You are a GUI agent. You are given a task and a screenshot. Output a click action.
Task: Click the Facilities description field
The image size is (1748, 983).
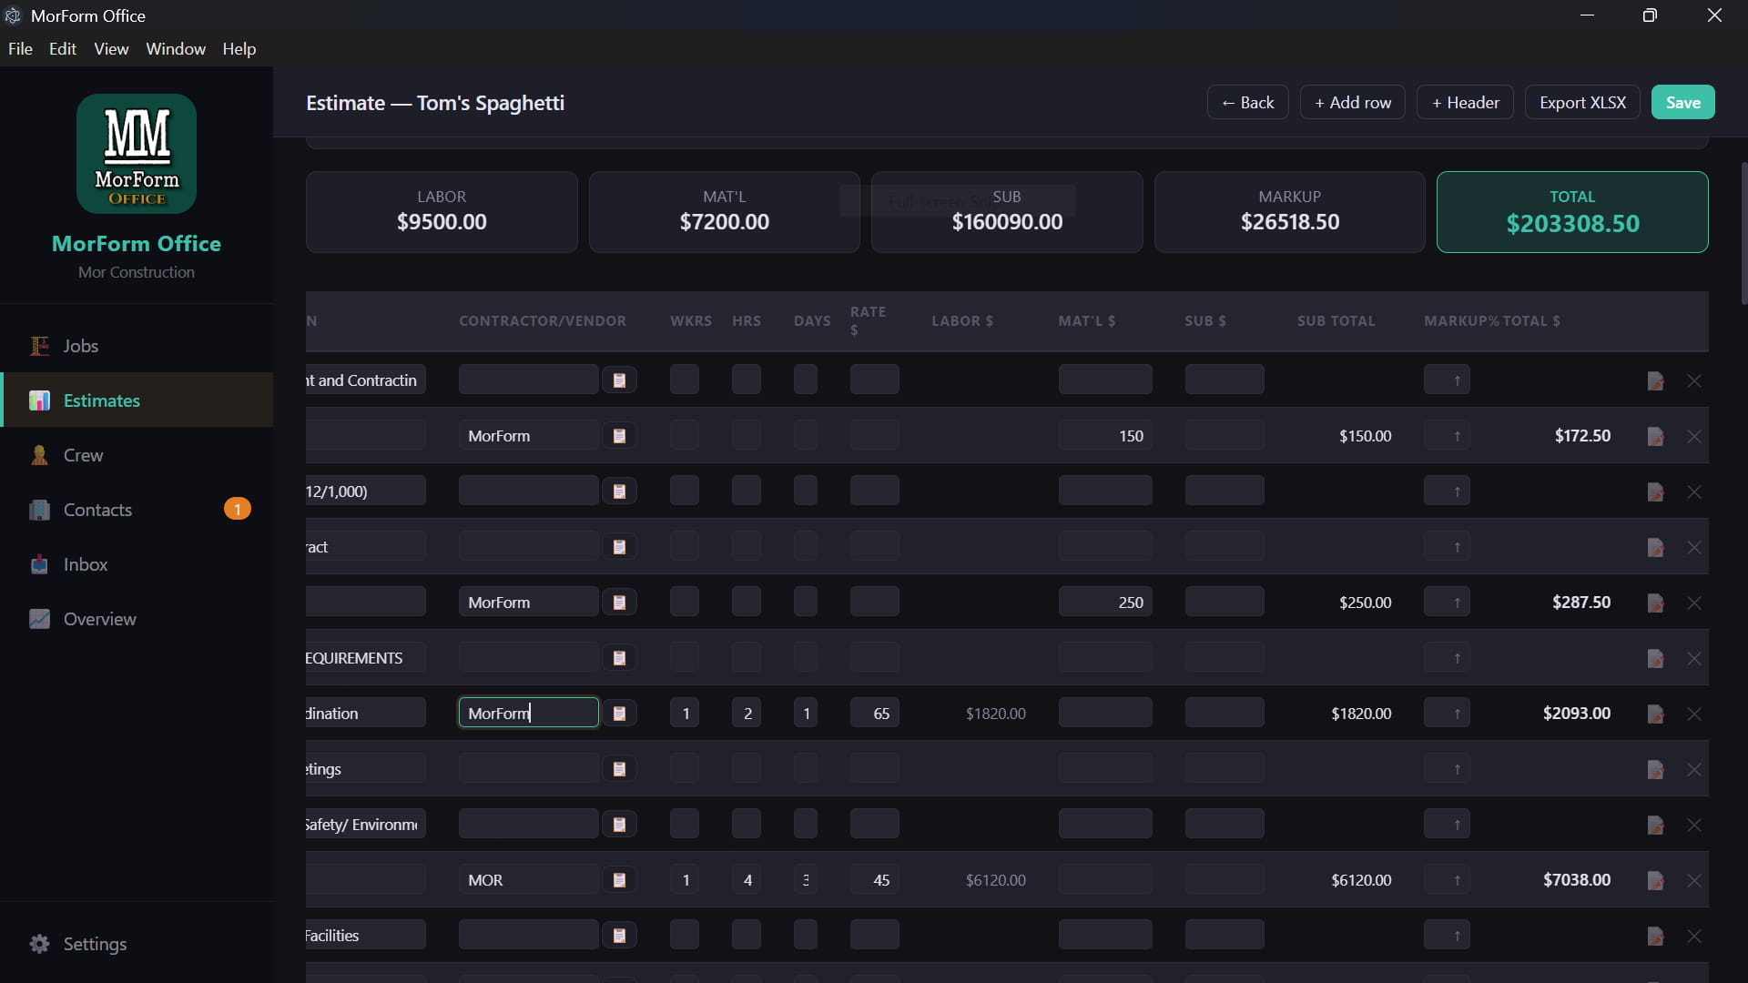click(366, 936)
